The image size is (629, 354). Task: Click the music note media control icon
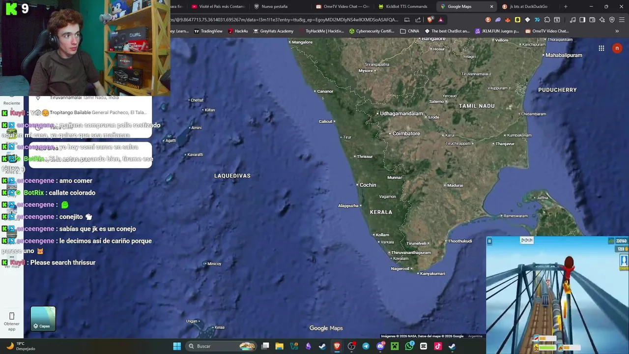coord(572,20)
